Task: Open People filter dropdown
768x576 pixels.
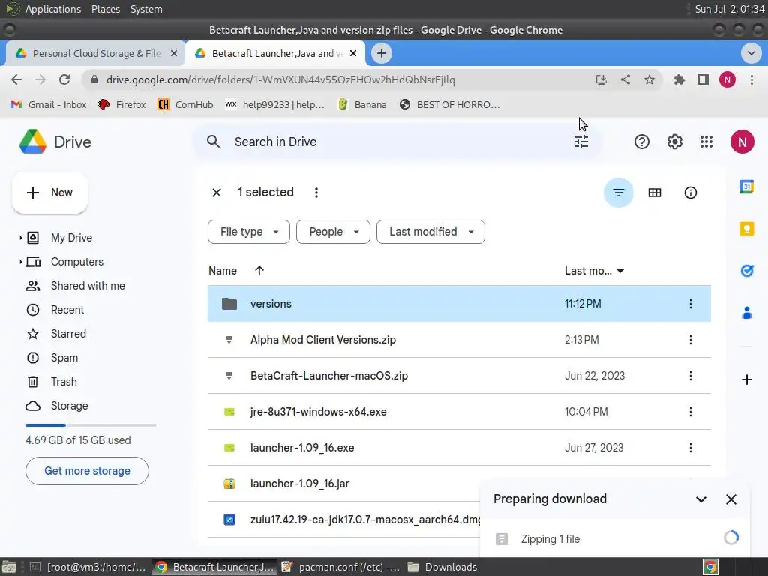Action: point(333,232)
